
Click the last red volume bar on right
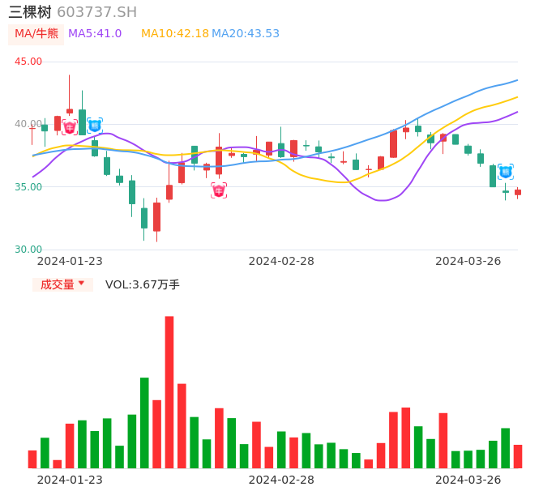(x=518, y=456)
